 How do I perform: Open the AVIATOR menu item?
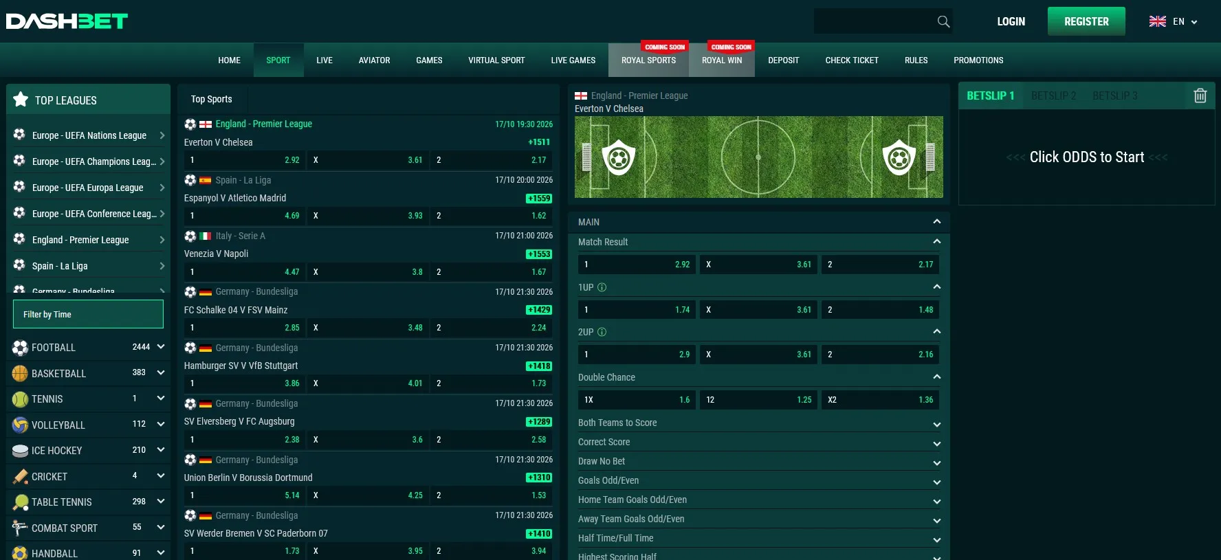click(374, 60)
